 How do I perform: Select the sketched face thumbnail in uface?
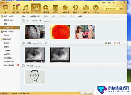click(x=35, y=77)
